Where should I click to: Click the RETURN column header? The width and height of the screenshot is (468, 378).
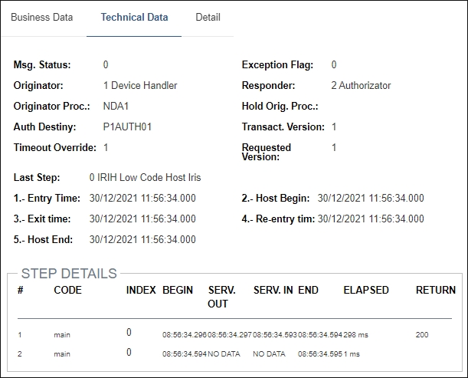435,290
